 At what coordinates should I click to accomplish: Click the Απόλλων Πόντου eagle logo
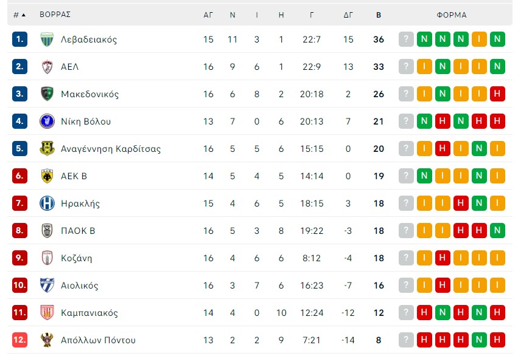tap(47, 340)
